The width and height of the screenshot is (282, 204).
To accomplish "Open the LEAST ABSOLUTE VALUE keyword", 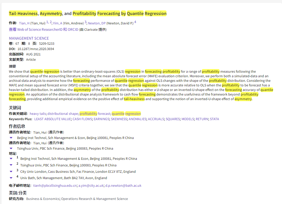I will 52,119.
